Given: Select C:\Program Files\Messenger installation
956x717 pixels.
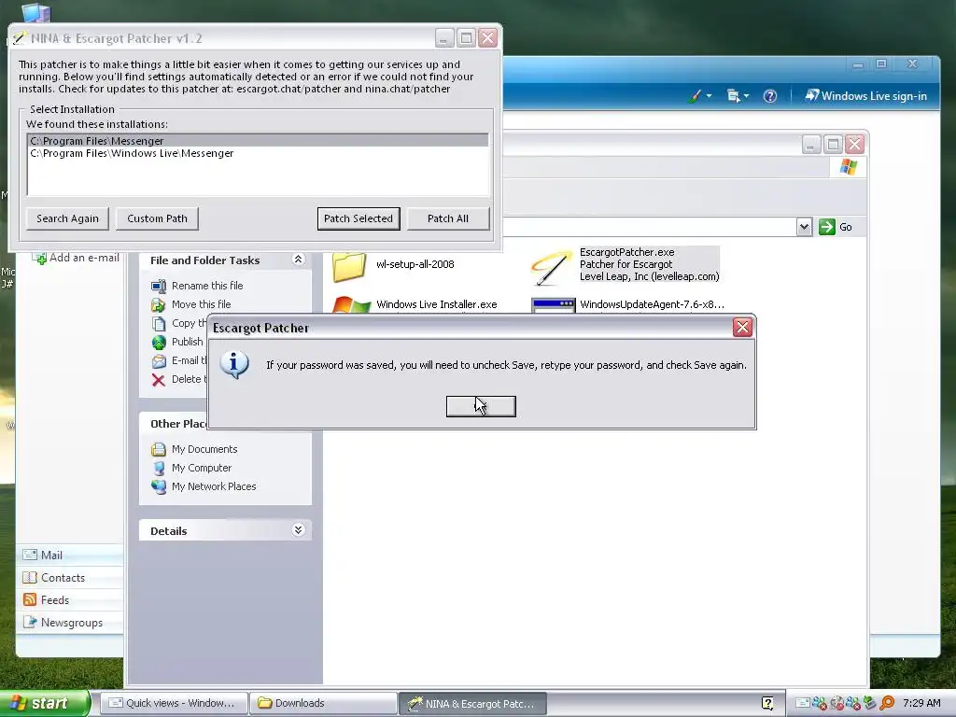Looking at the screenshot, I should [x=258, y=141].
